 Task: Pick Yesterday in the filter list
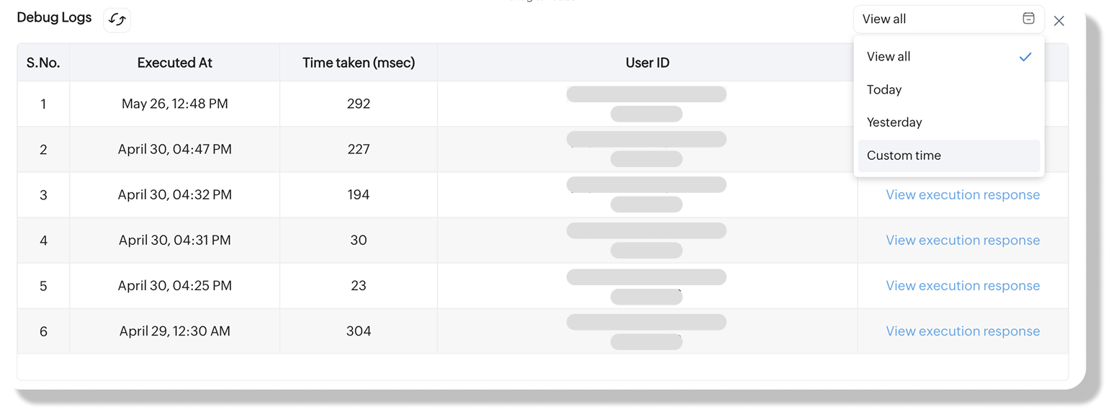point(894,122)
